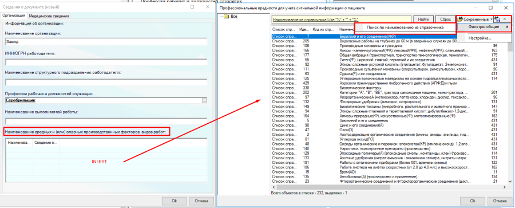This screenshot has width=515, height=208.
Task: Click the folder icon next to Все
Action: click(227, 17)
